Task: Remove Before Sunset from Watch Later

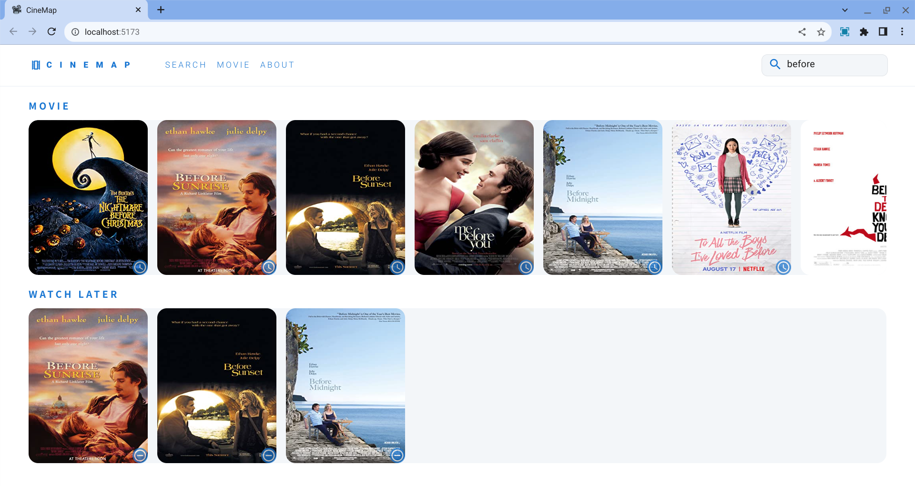Action: (269, 456)
